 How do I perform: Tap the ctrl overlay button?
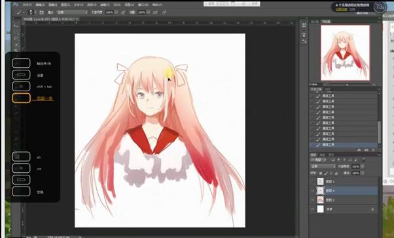coord(21,168)
